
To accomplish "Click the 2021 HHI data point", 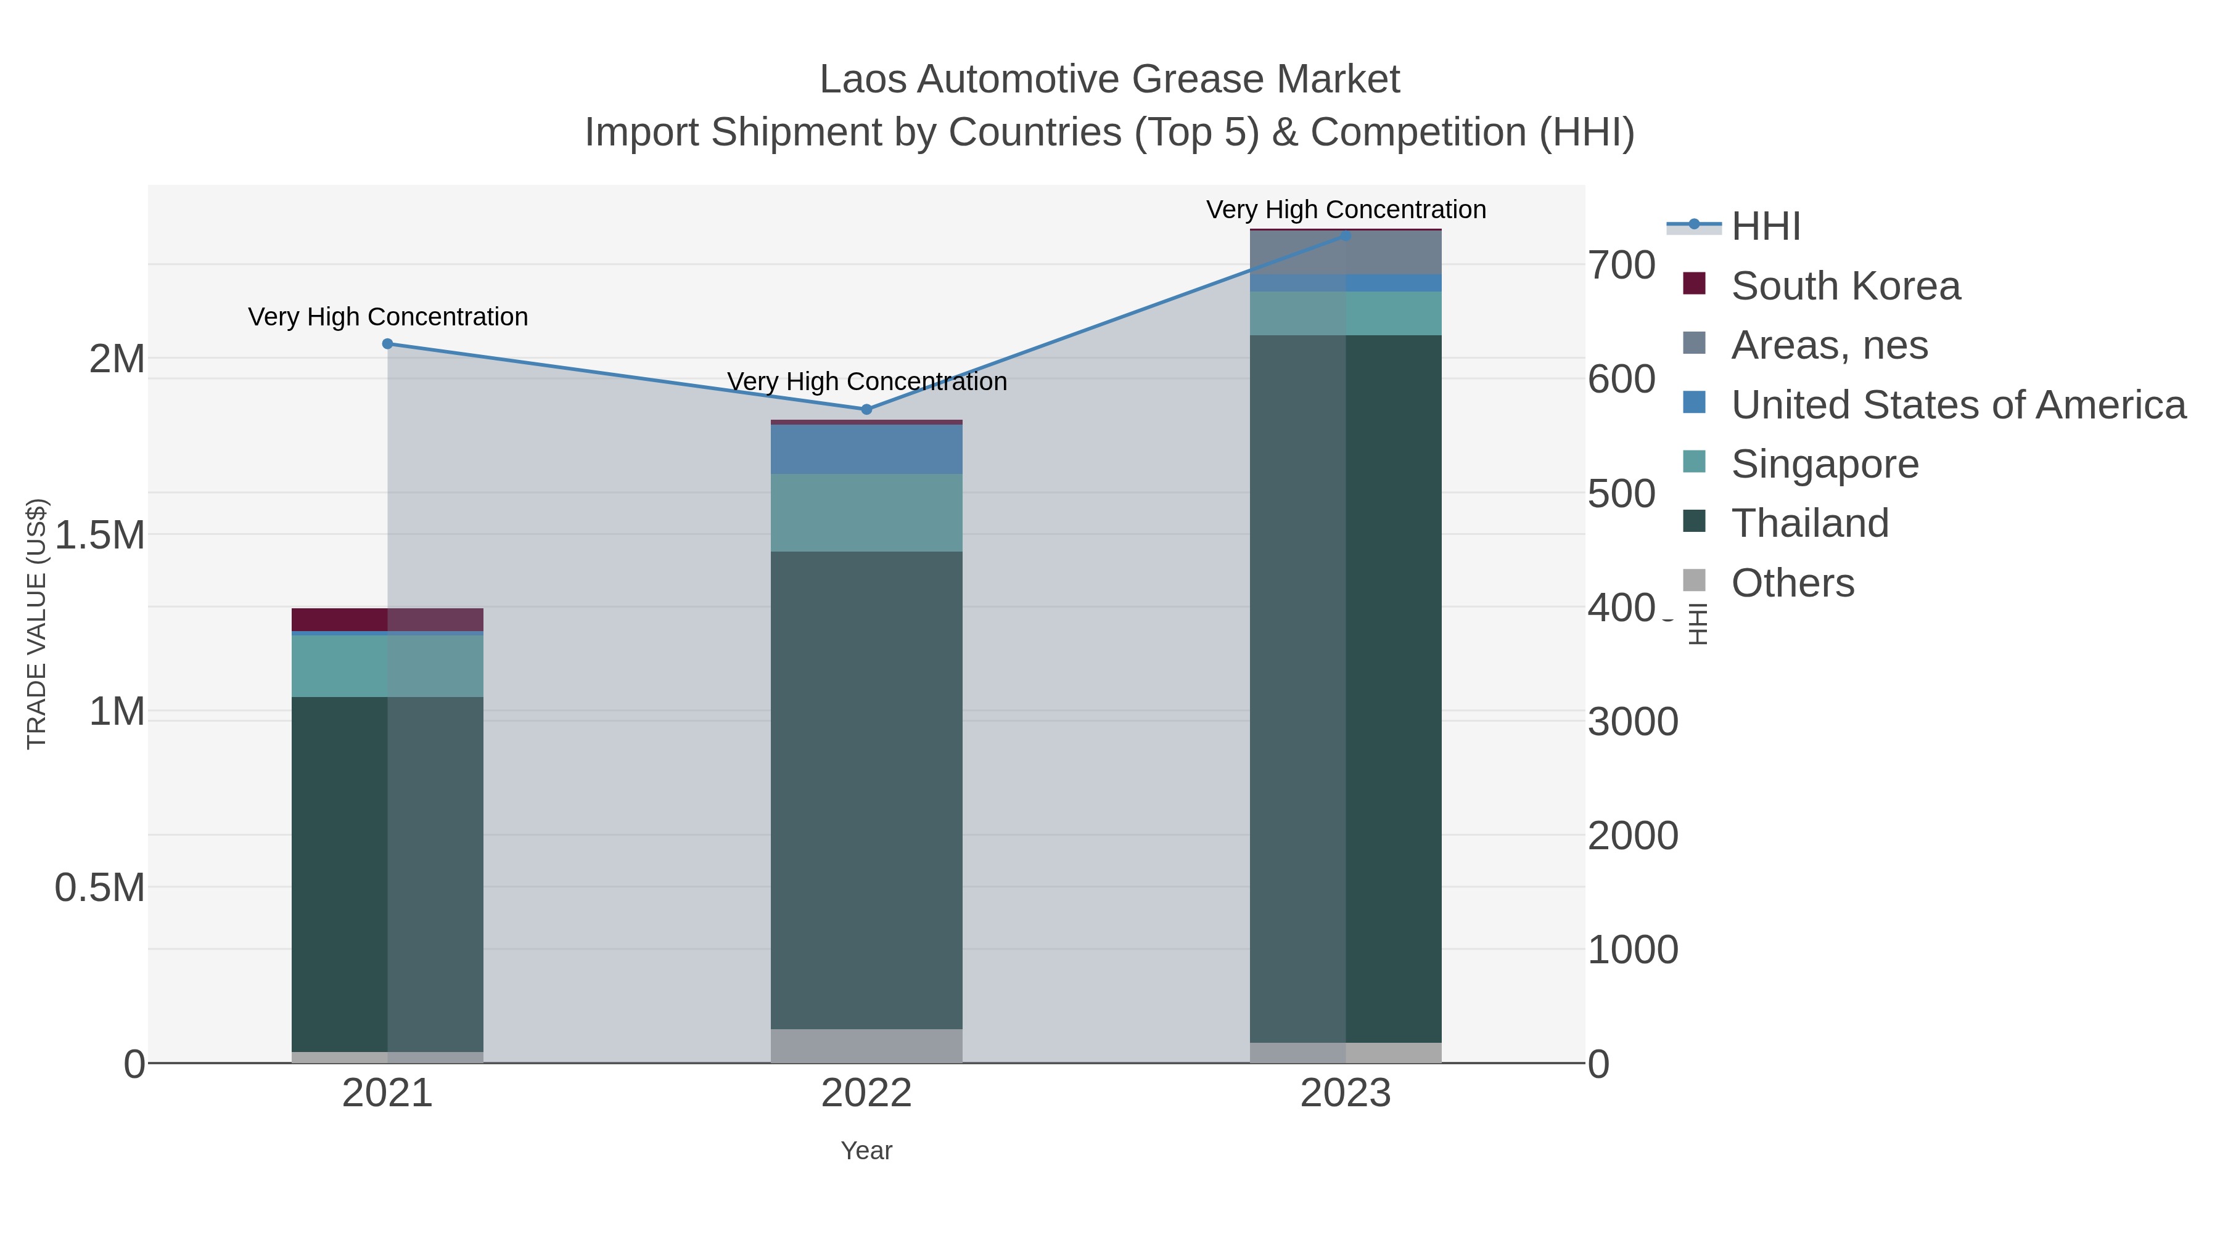I will (388, 345).
